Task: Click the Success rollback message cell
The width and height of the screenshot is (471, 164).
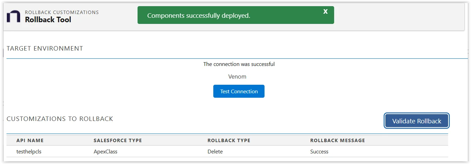Action: coord(319,151)
